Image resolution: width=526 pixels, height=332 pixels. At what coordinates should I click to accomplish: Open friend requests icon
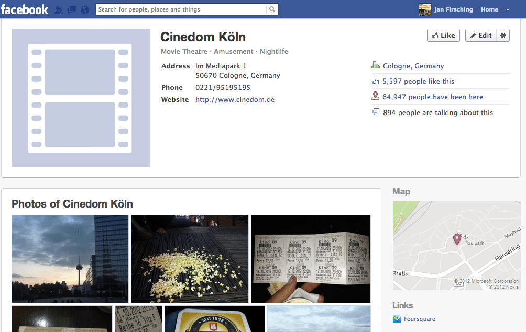[58, 10]
